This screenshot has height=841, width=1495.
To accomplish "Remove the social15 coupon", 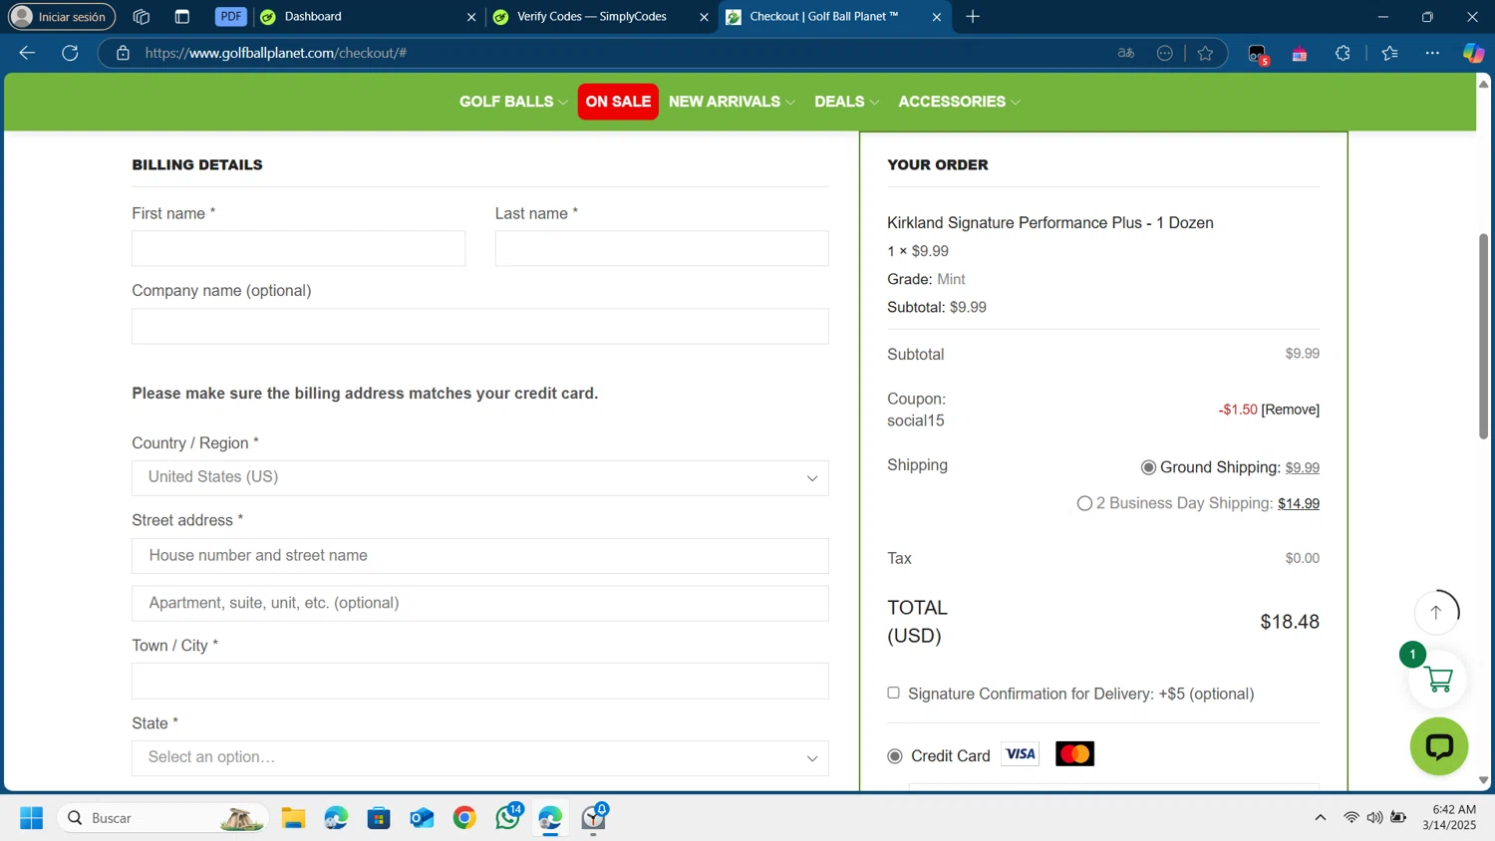I will coord(1290,410).
